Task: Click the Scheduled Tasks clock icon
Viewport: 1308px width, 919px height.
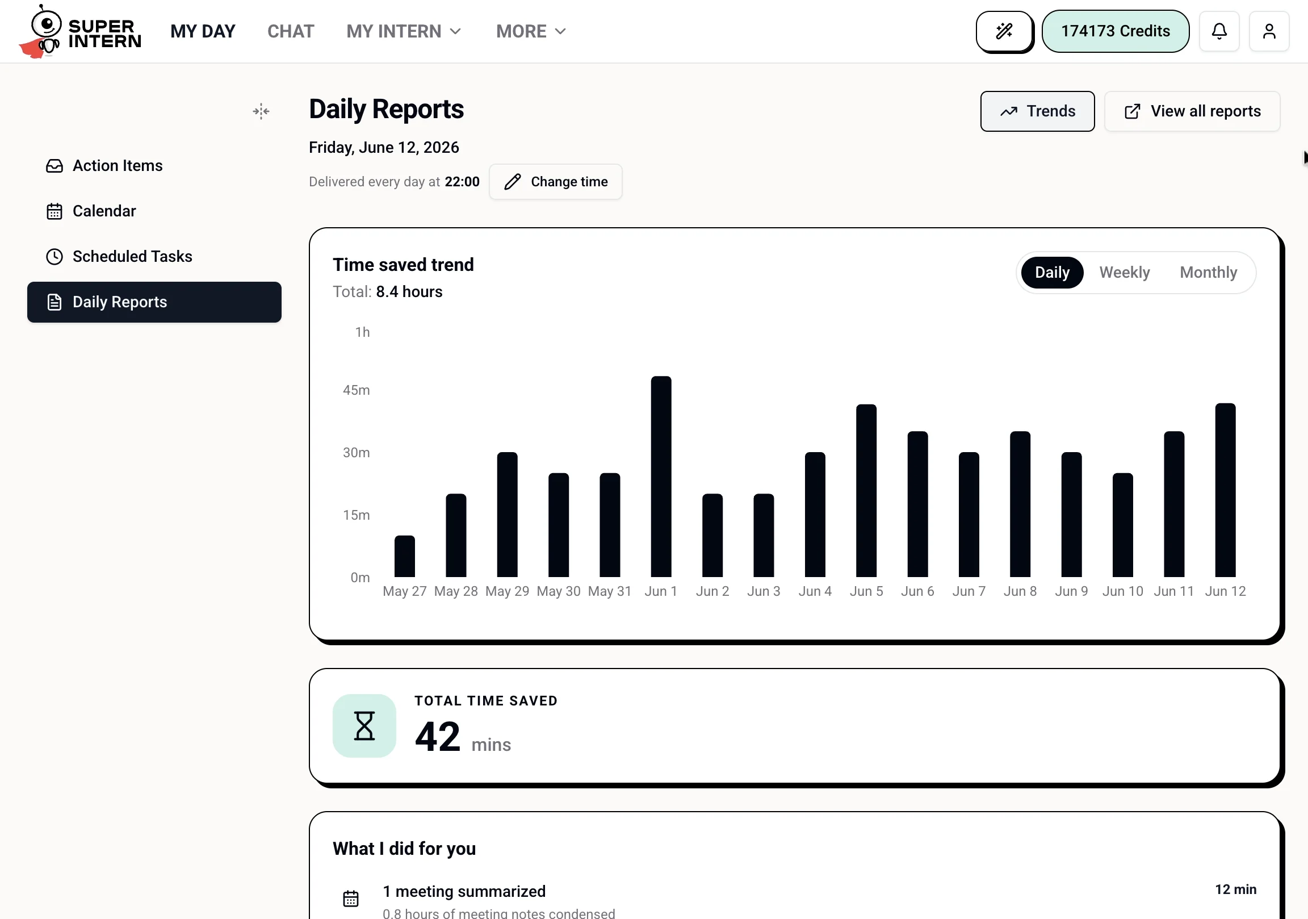Action: click(x=54, y=257)
